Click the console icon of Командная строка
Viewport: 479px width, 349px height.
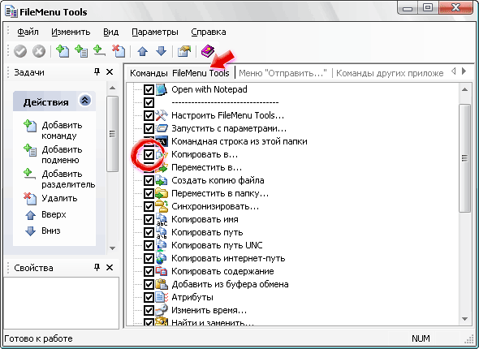click(162, 141)
